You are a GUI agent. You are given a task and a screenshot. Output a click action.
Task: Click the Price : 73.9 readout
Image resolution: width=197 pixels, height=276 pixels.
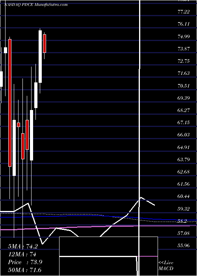[x=25, y=262]
